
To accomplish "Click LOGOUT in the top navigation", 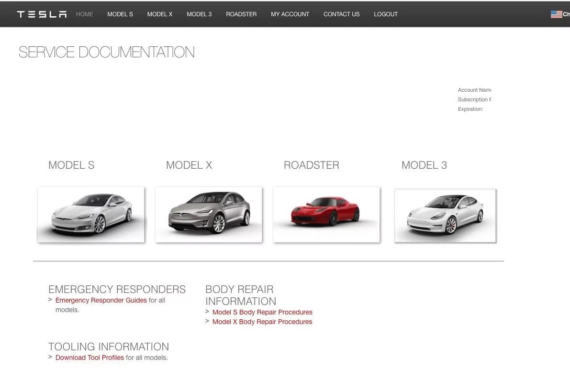I will 386,14.
